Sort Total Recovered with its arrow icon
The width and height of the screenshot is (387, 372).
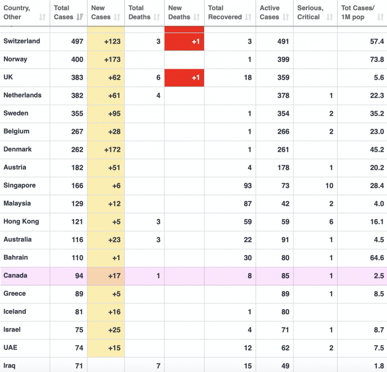[248, 17]
